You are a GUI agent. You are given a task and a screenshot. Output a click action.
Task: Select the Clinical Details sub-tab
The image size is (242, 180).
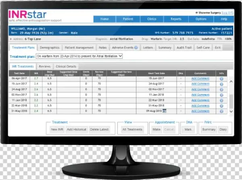[x=66, y=66]
